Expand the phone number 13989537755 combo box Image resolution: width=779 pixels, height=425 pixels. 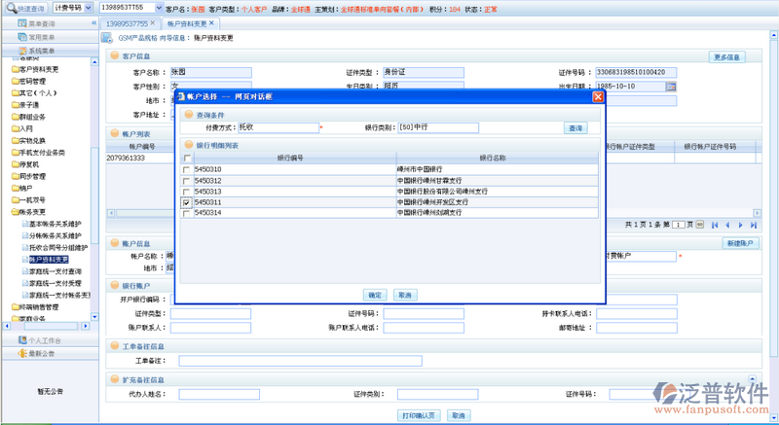159,8
